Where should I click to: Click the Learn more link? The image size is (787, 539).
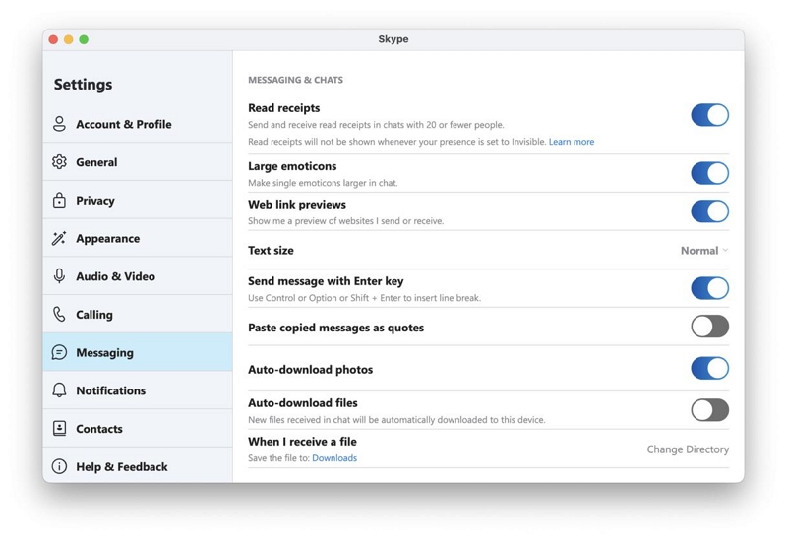[572, 142]
